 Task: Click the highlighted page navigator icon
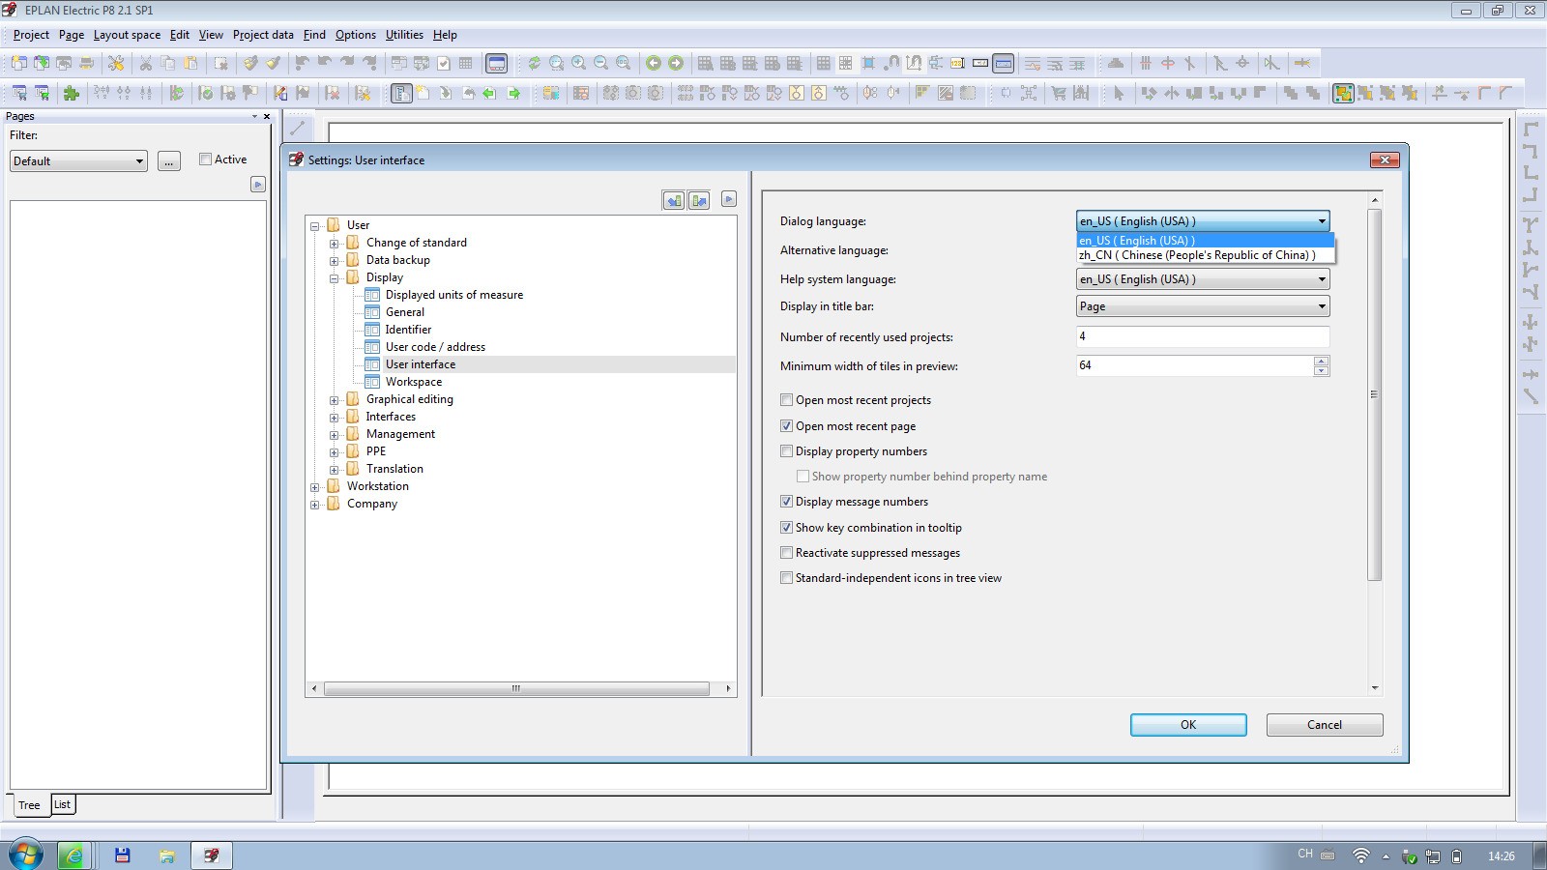point(401,94)
